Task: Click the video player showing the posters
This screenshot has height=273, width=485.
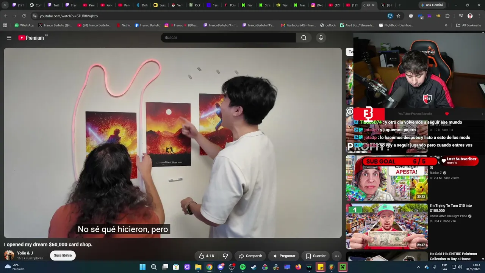Action: [x=173, y=143]
